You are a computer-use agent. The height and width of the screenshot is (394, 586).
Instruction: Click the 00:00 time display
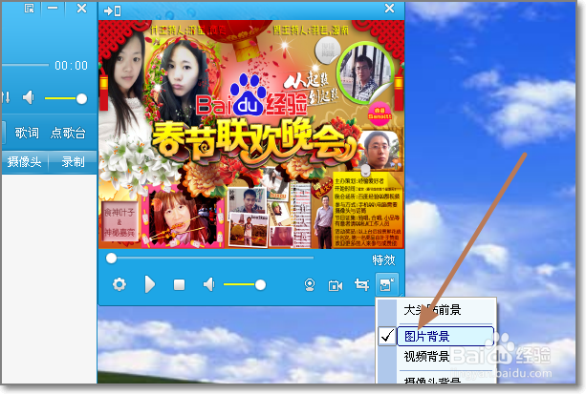coord(71,66)
